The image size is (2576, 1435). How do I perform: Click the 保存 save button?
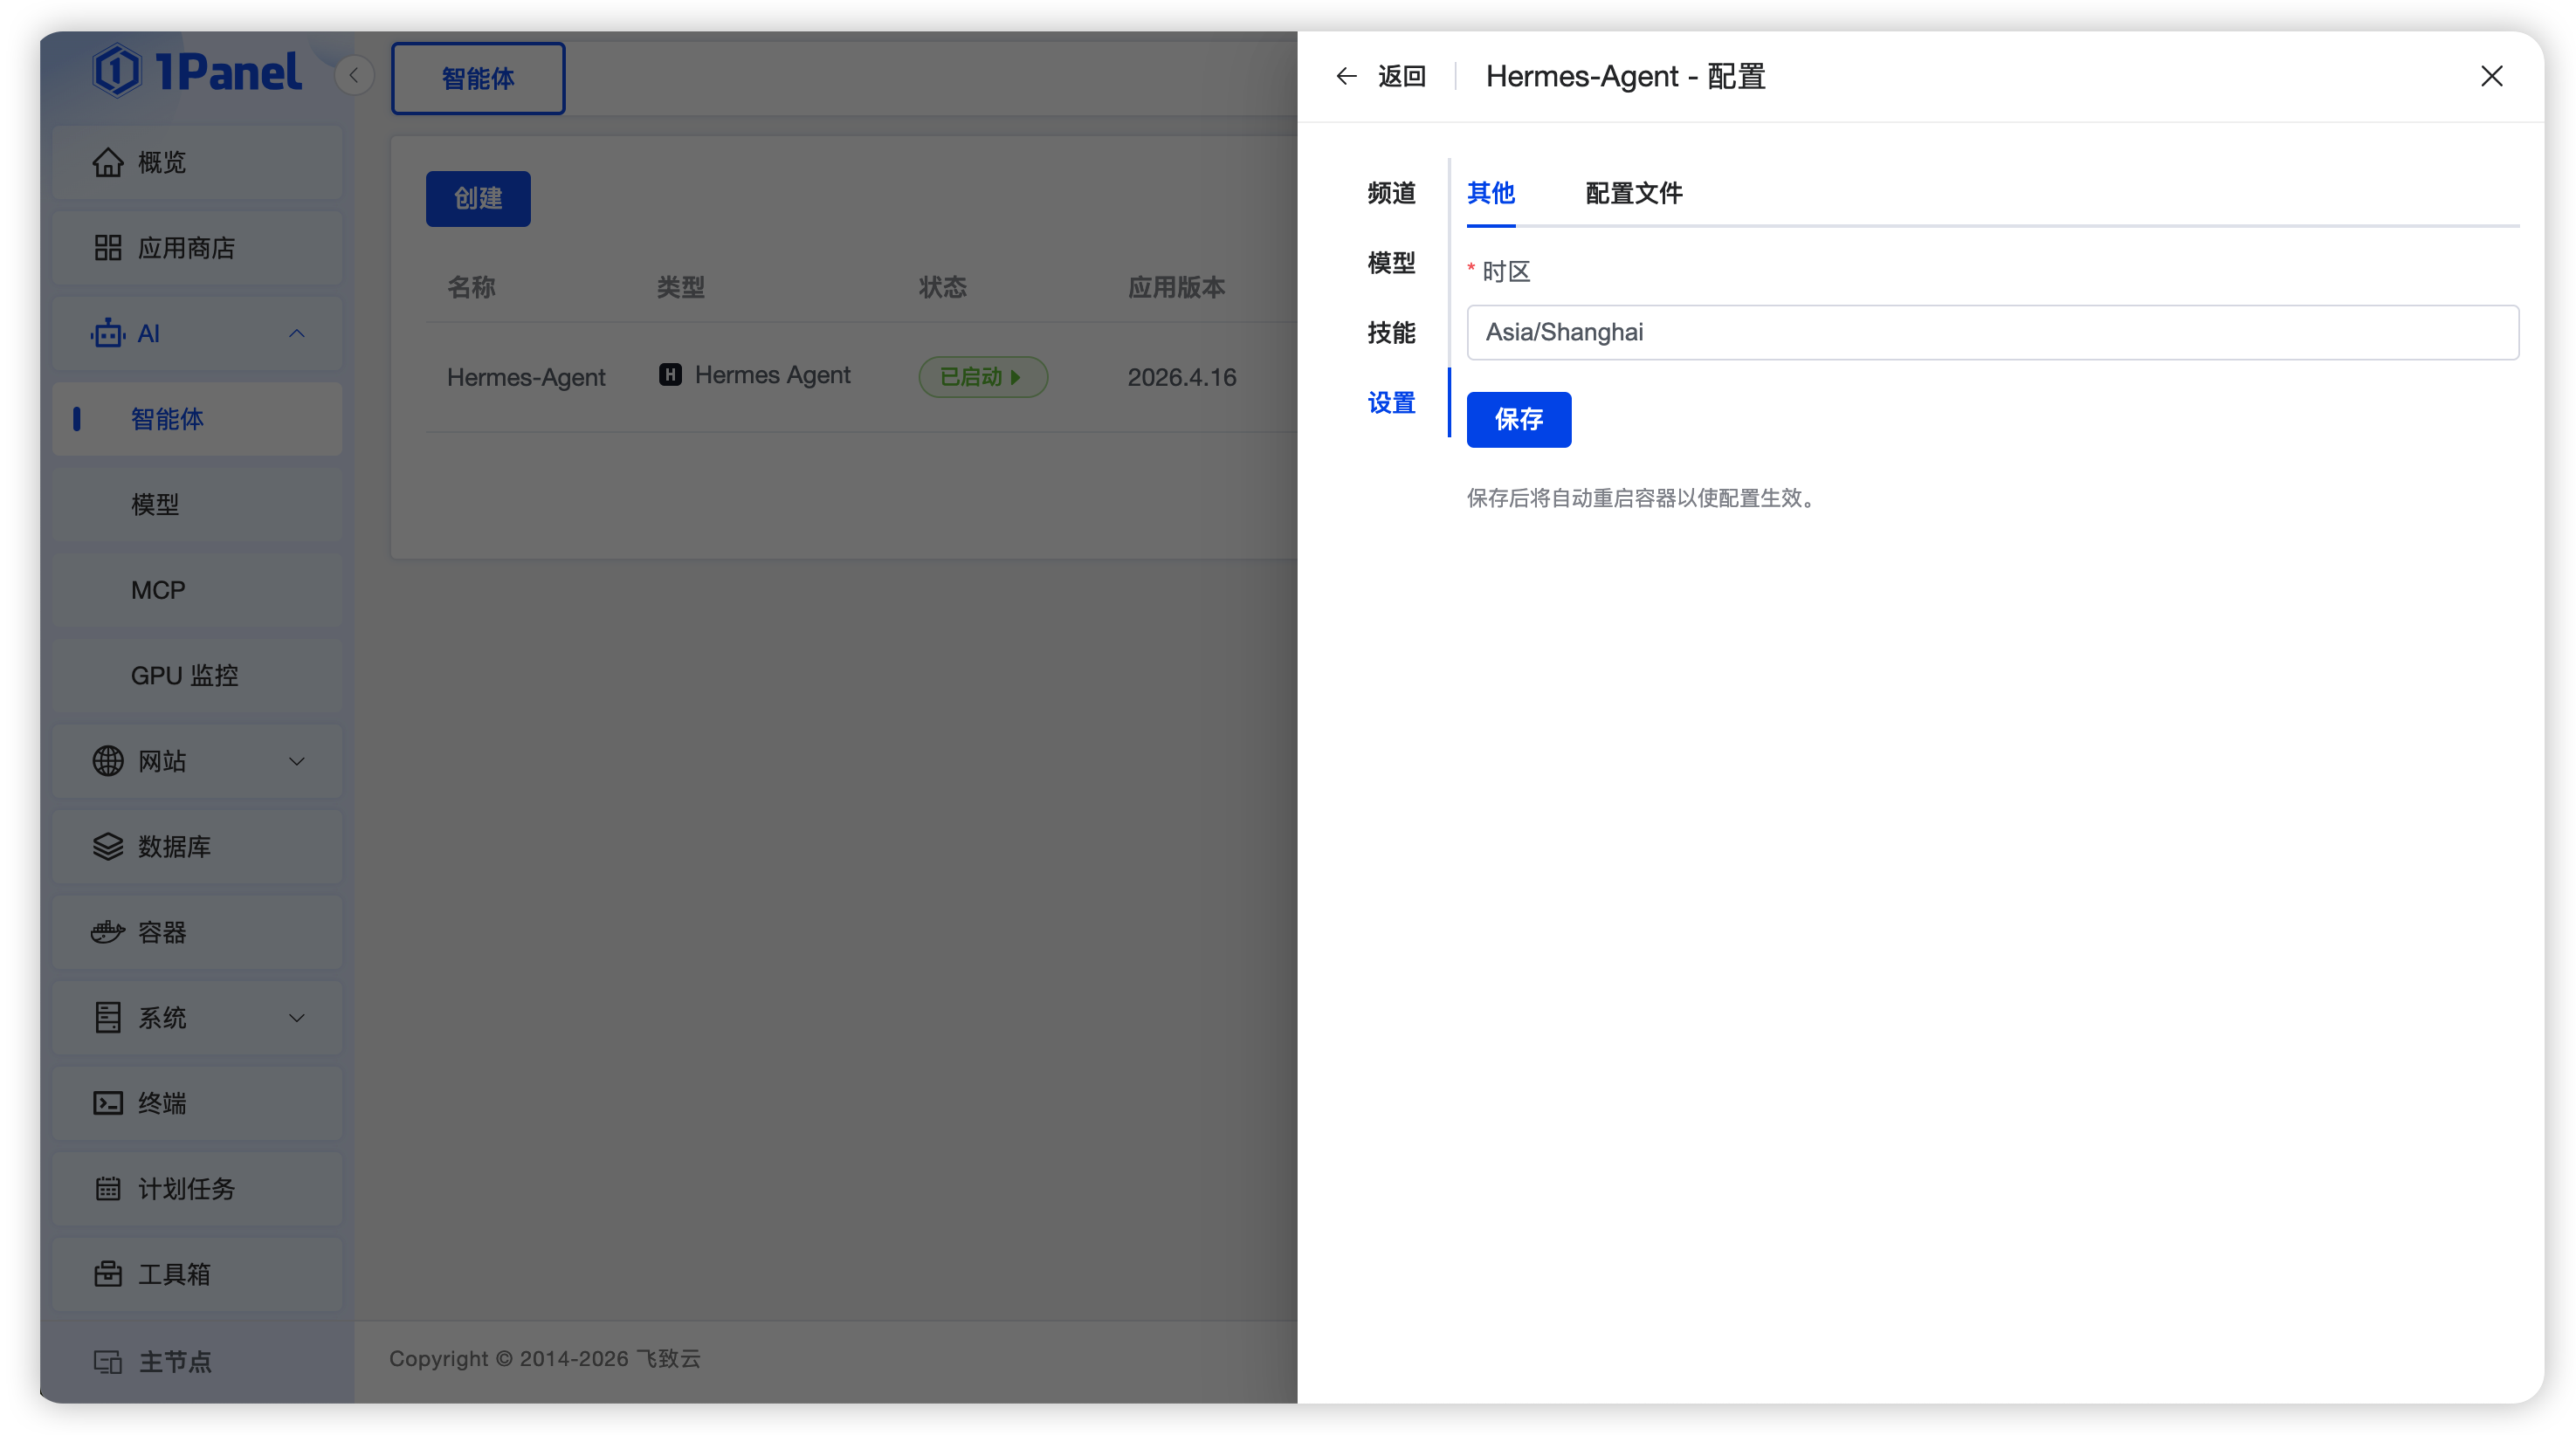click(x=1519, y=419)
